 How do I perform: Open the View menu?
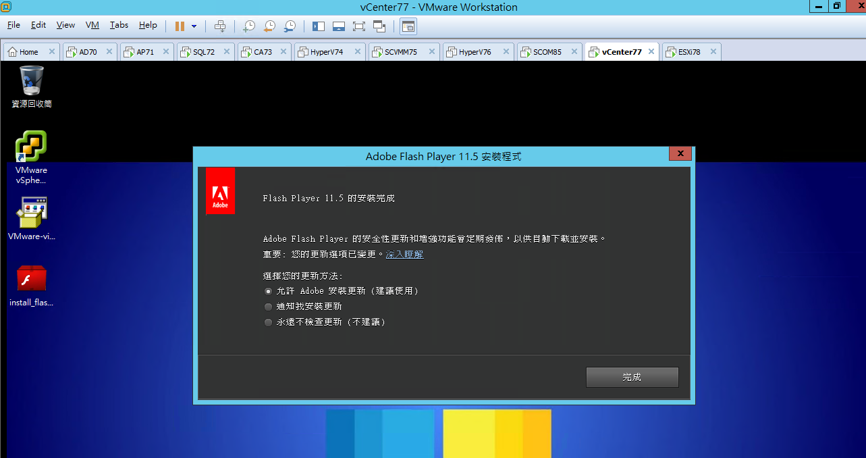pos(65,25)
